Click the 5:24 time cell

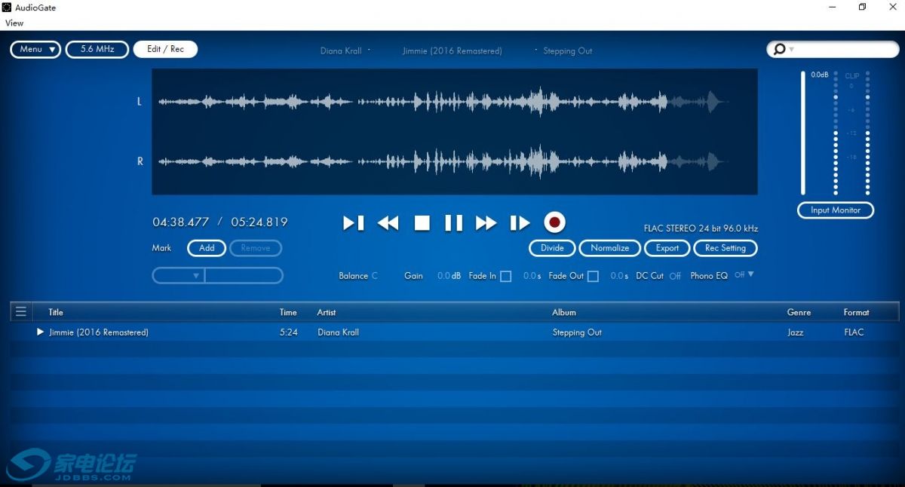point(289,332)
